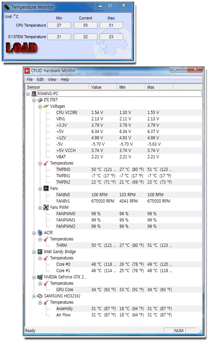The height and width of the screenshot is (345, 208).
Task: Select the ACPI device icon
Action: tap(40, 233)
